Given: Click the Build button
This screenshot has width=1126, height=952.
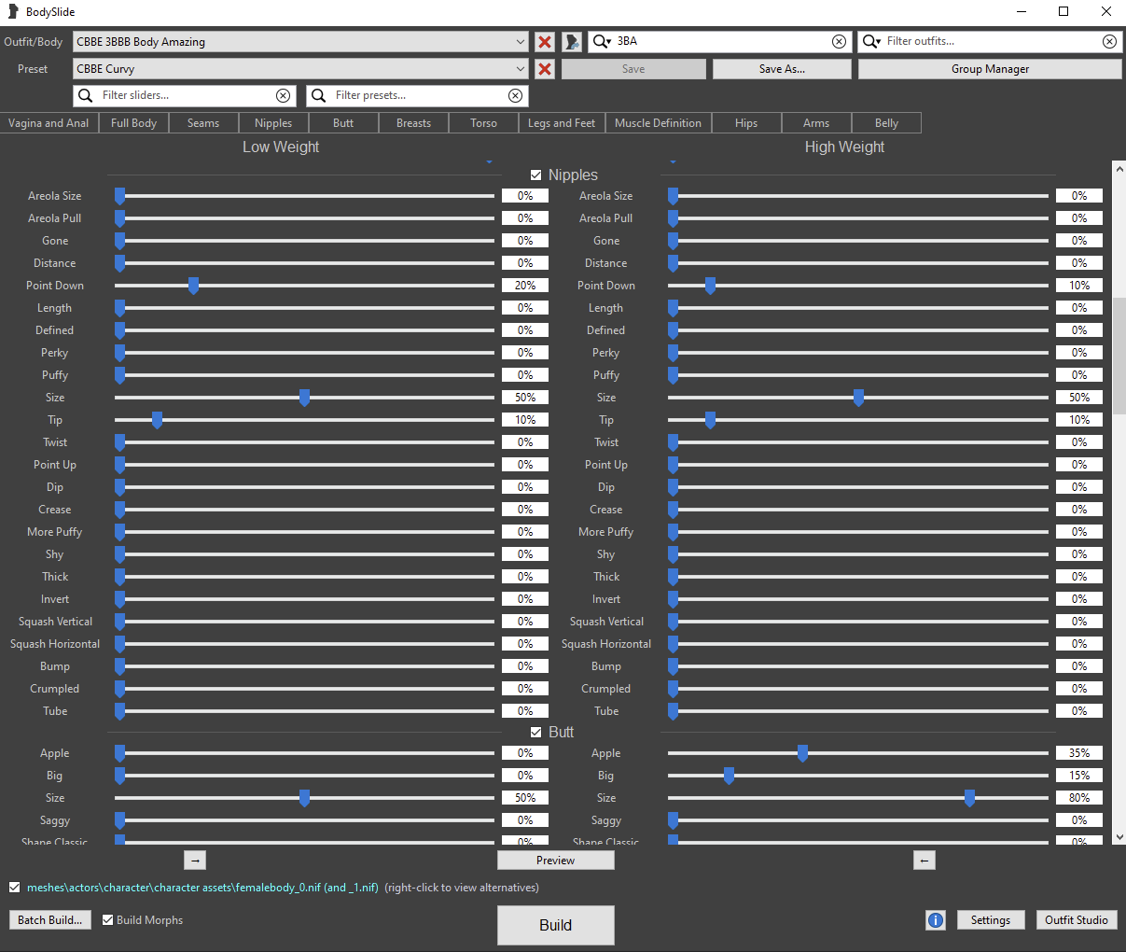Looking at the screenshot, I should click(x=555, y=925).
